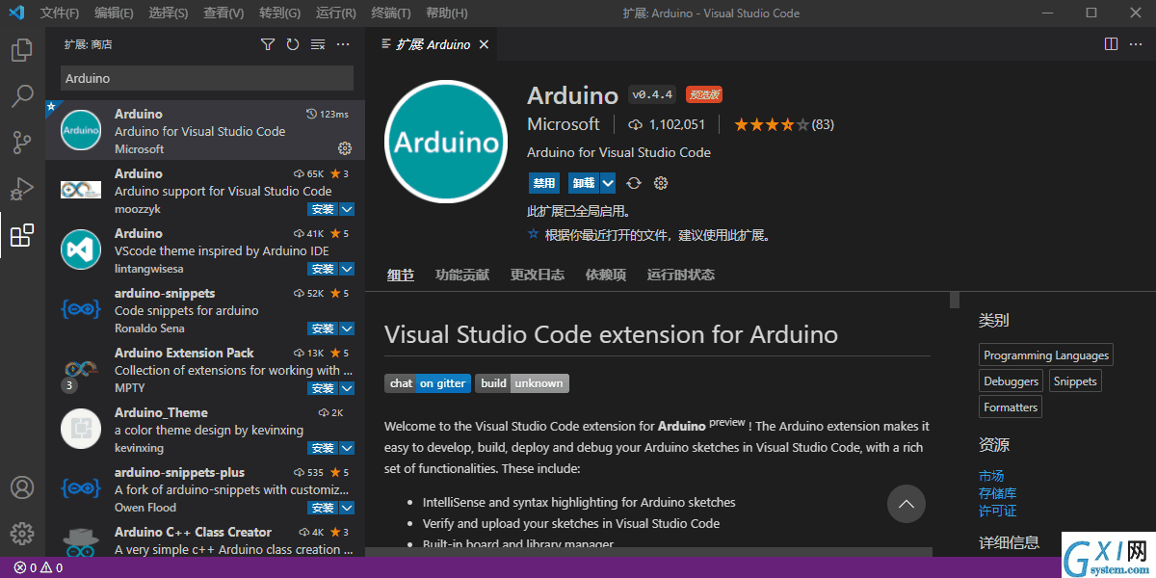Open the 许可证 resource link
The width and height of the screenshot is (1156, 578).
point(998,511)
